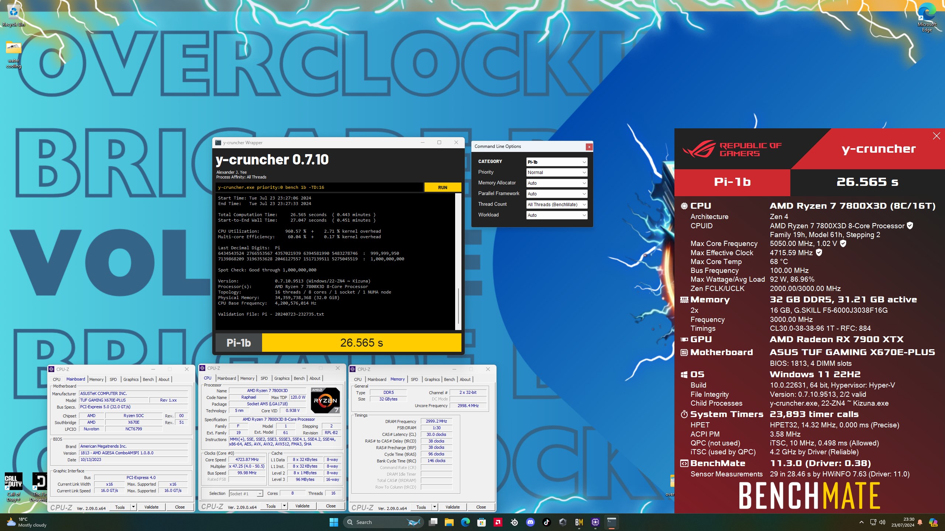The height and width of the screenshot is (531, 945).
Task: Open the Parallel Framework dropdown
Action: pos(556,194)
